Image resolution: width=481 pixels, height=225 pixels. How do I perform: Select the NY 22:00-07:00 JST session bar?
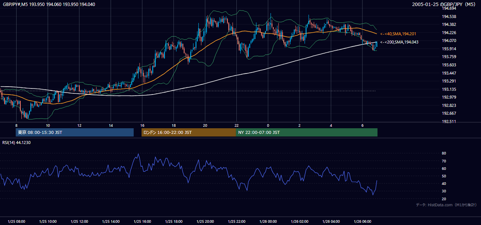point(307,132)
